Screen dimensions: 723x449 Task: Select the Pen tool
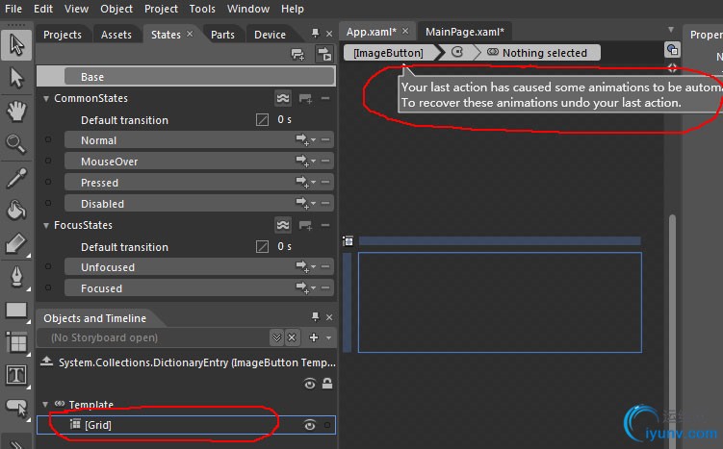[x=16, y=277]
